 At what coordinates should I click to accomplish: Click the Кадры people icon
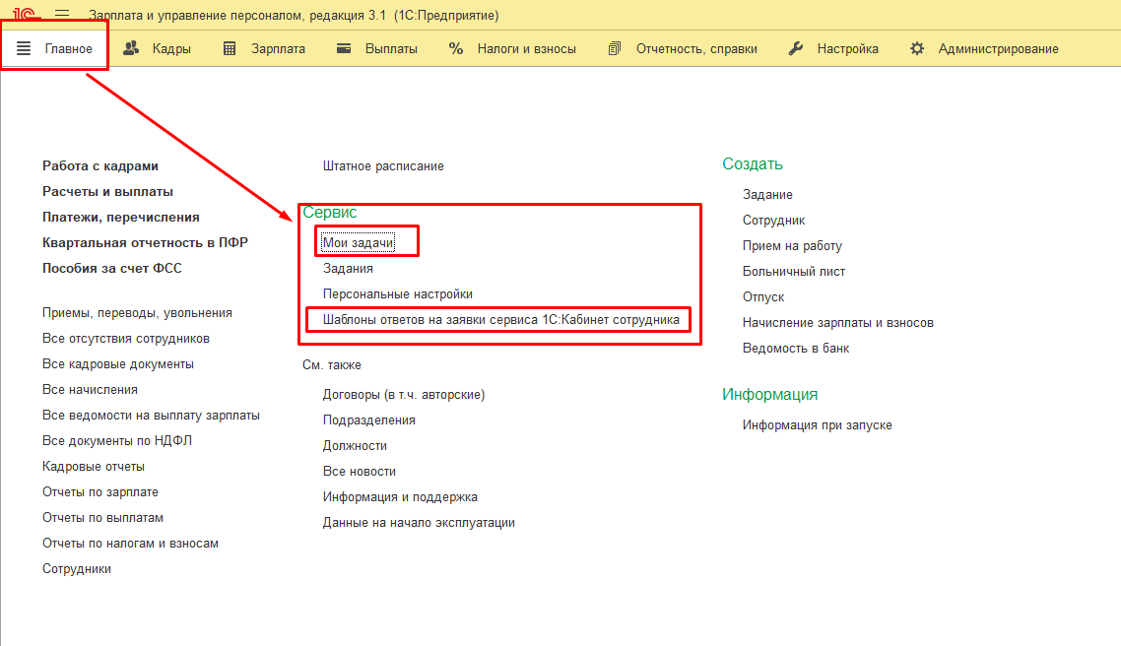pos(131,48)
